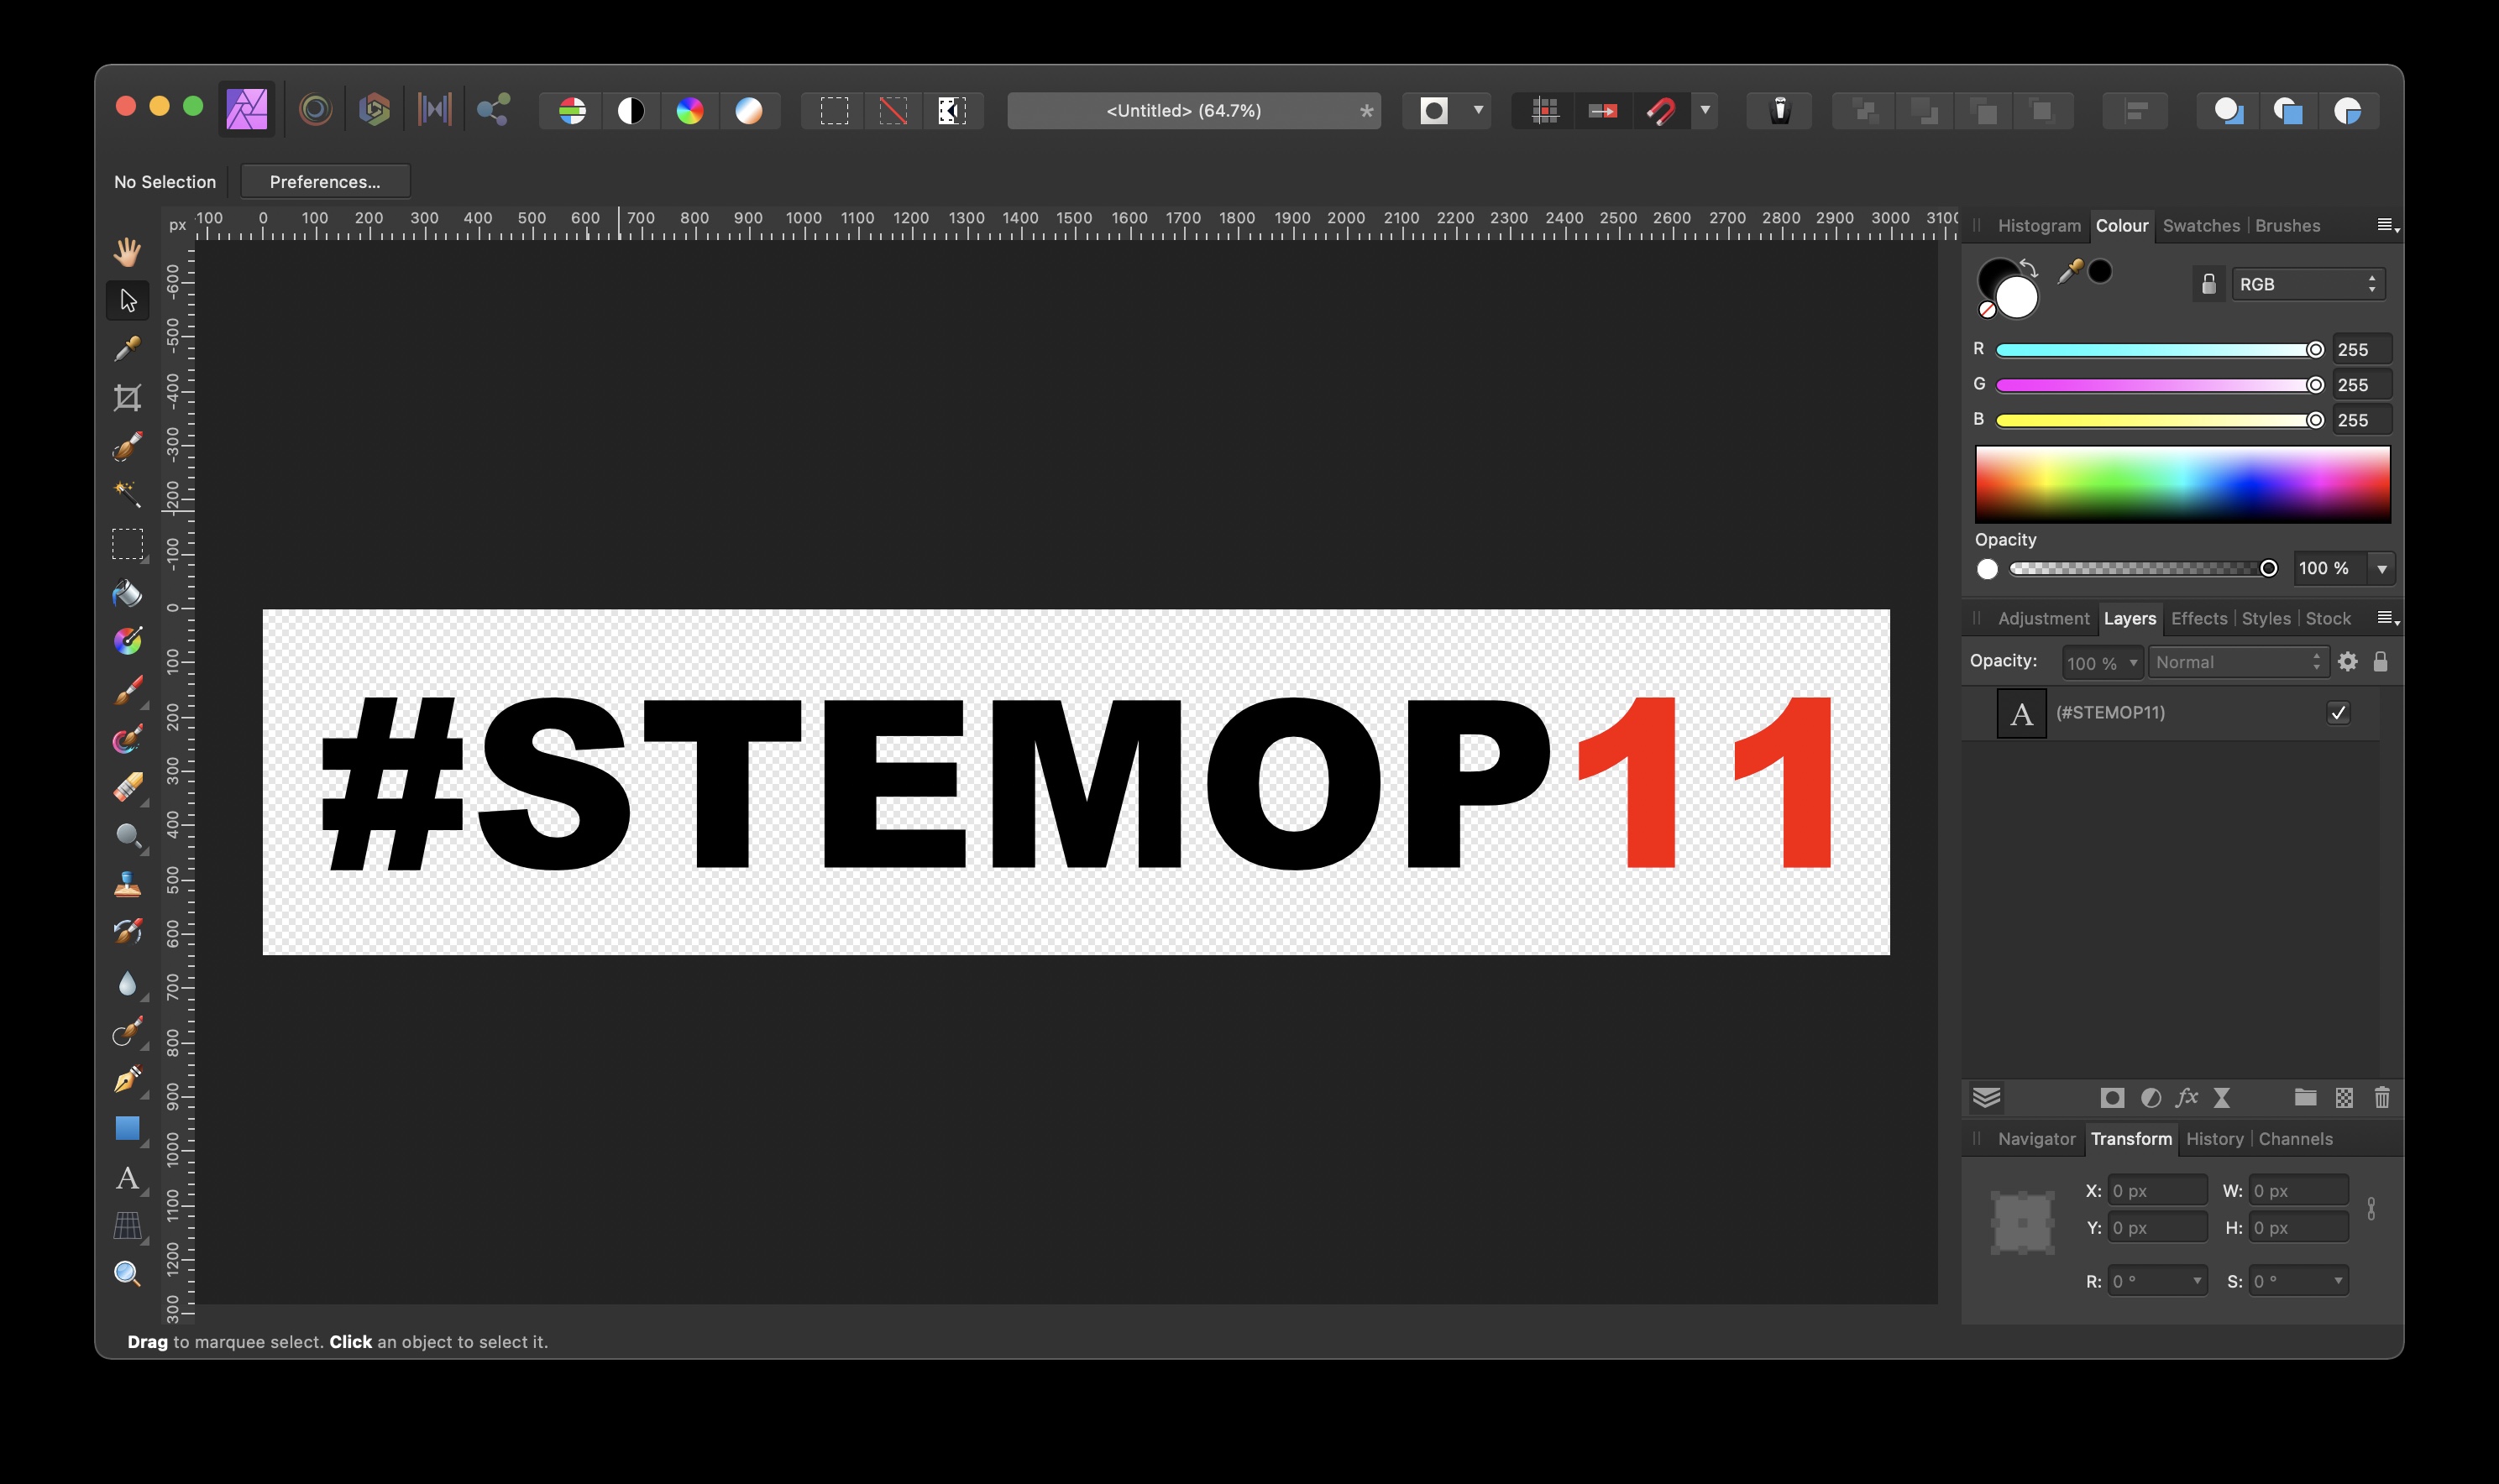
Task: Switch to the Adjustment tab
Action: click(x=2043, y=618)
